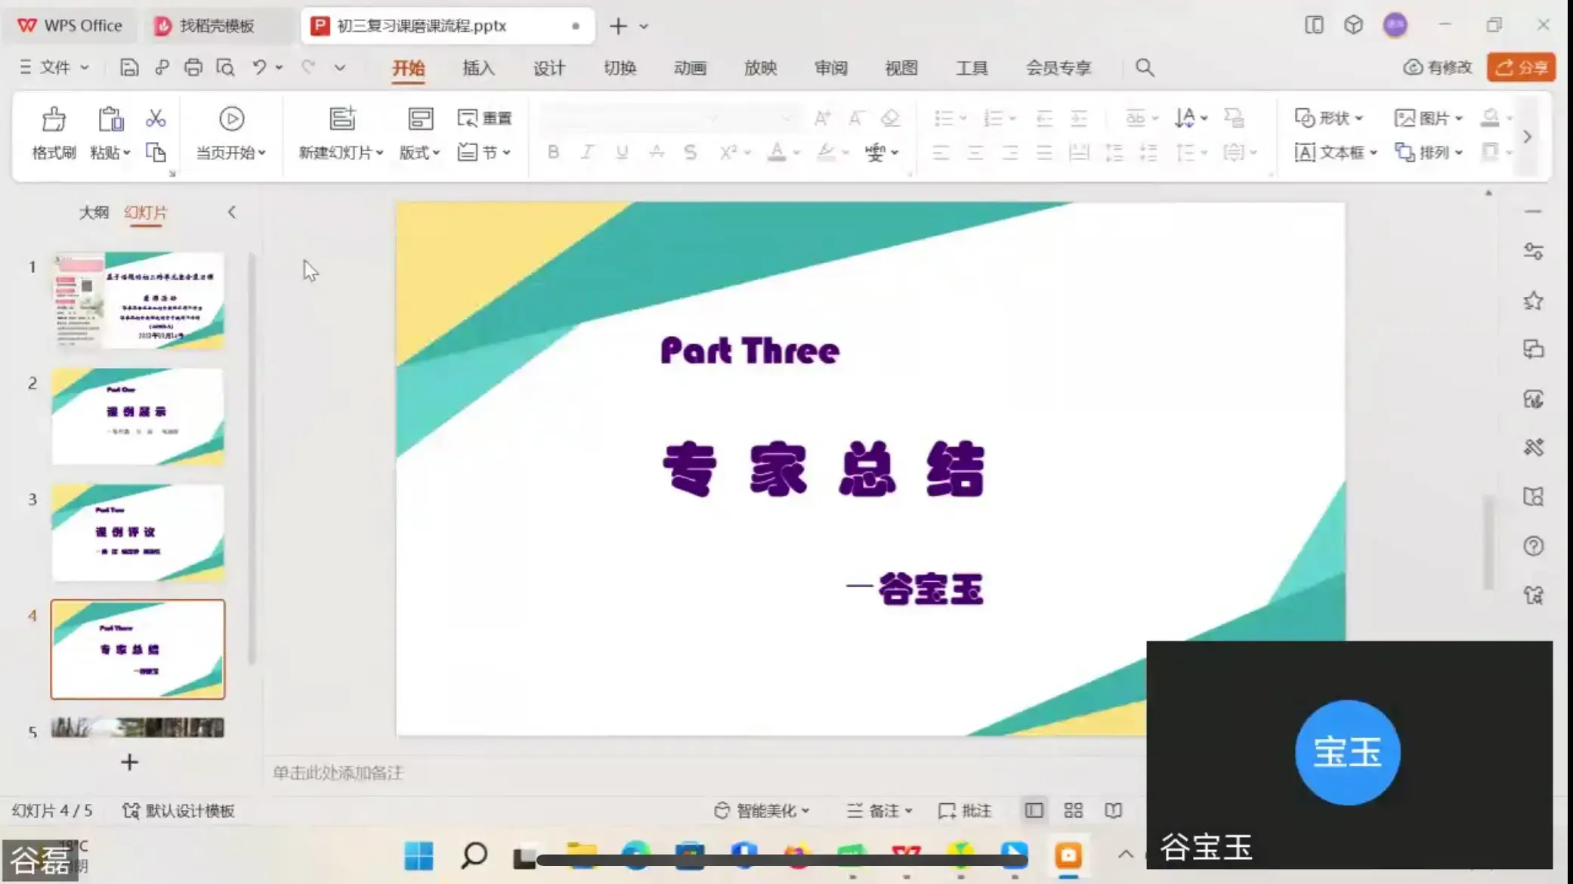Toggle bold formatting on selected text

pyautogui.click(x=552, y=153)
